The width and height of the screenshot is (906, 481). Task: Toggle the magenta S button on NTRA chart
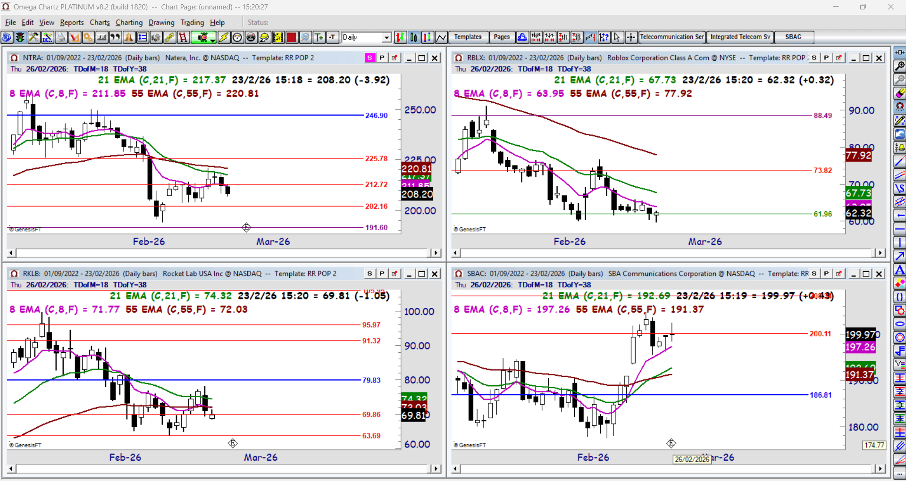[369, 58]
